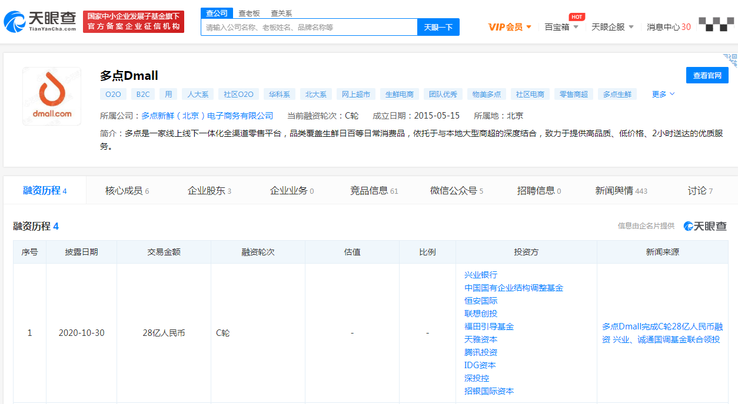The height and width of the screenshot is (404, 738).
Task: Click the 人大系 tag
Action: tap(197, 94)
